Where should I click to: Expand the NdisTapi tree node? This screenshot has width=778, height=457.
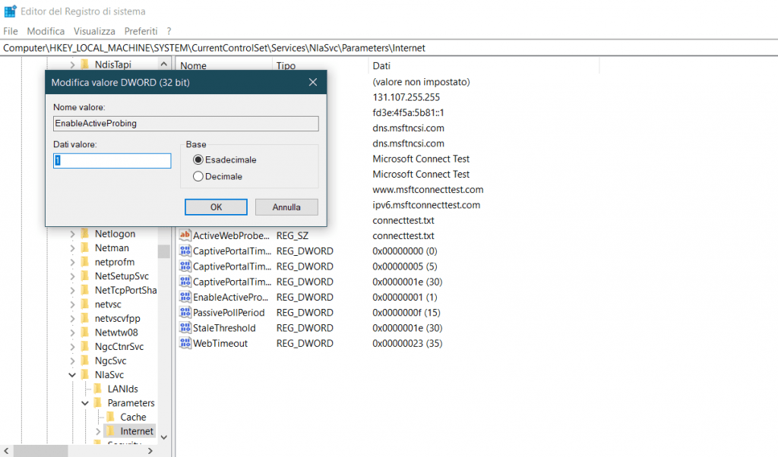(72, 65)
